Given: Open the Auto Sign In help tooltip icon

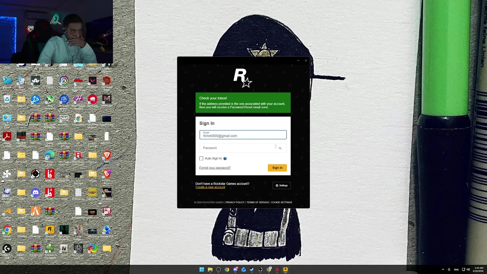Looking at the screenshot, I should click(225, 158).
